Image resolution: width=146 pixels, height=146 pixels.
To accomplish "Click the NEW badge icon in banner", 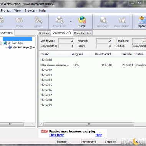I will pos(44,131).
